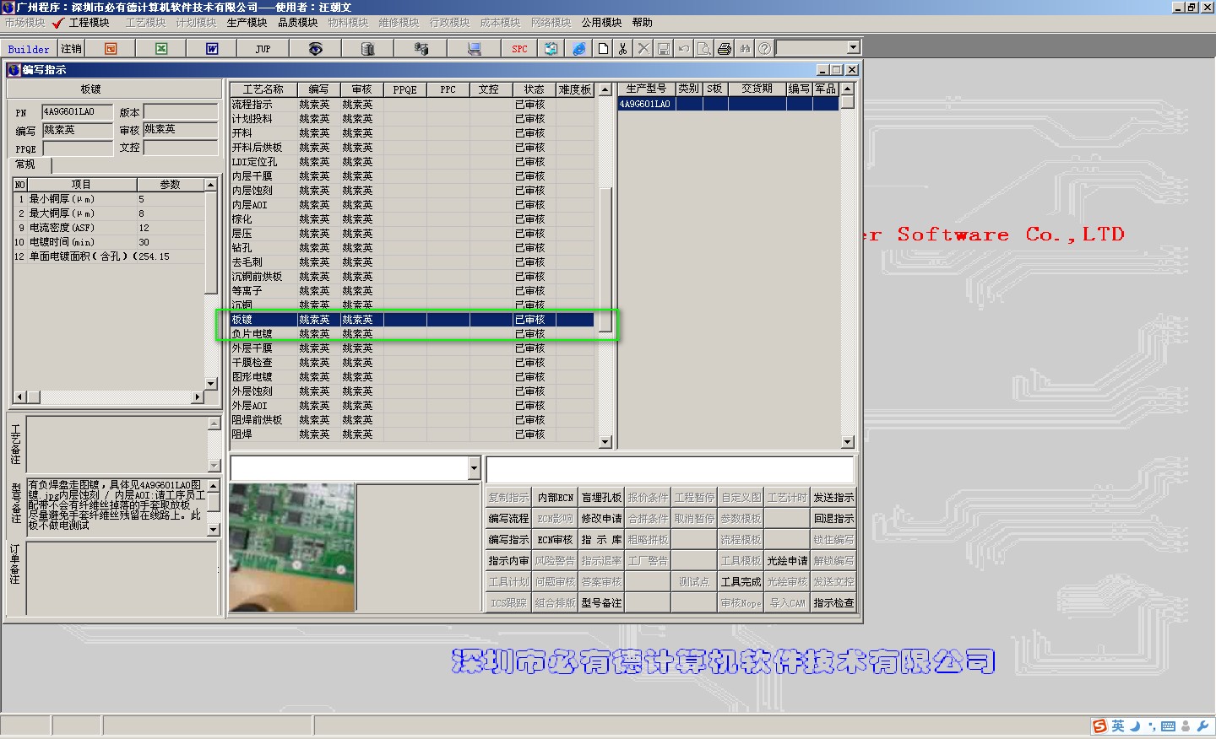This screenshot has width=1216, height=739.
Task: Open the Excel export toolbar icon
Action: (161, 49)
